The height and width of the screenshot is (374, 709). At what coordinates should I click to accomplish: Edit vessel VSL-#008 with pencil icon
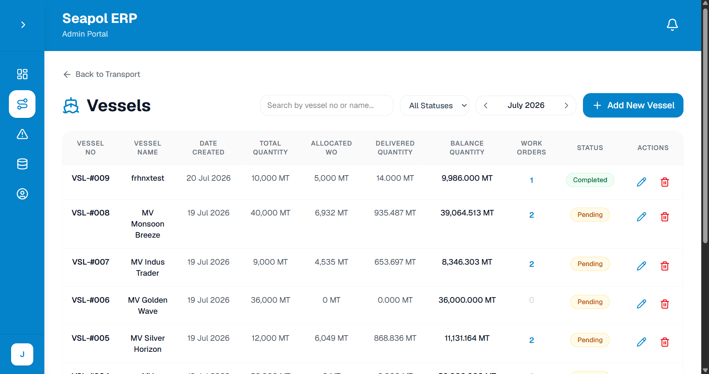[641, 217]
